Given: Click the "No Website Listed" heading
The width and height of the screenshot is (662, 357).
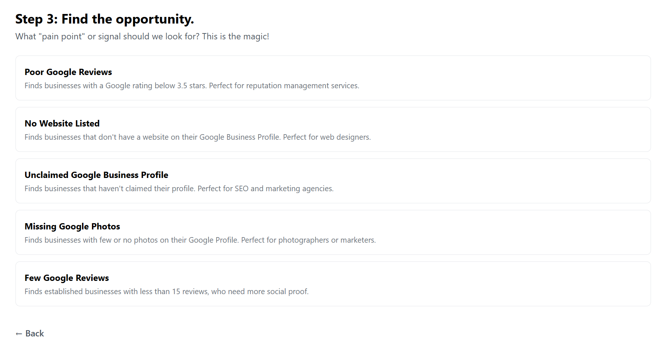Looking at the screenshot, I should [x=62, y=124].
